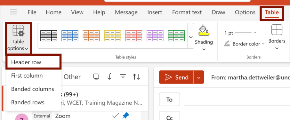Switch to Format text tab
This screenshot has height=120, width=290.
[187, 12]
